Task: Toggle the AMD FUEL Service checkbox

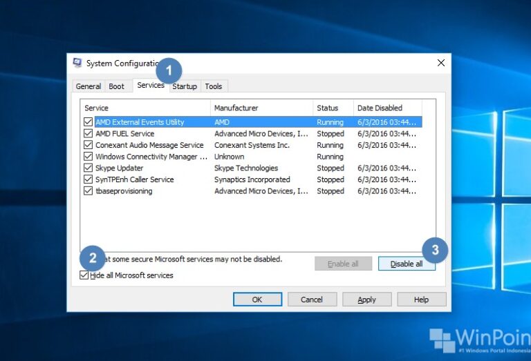Action: click(88, 133)
